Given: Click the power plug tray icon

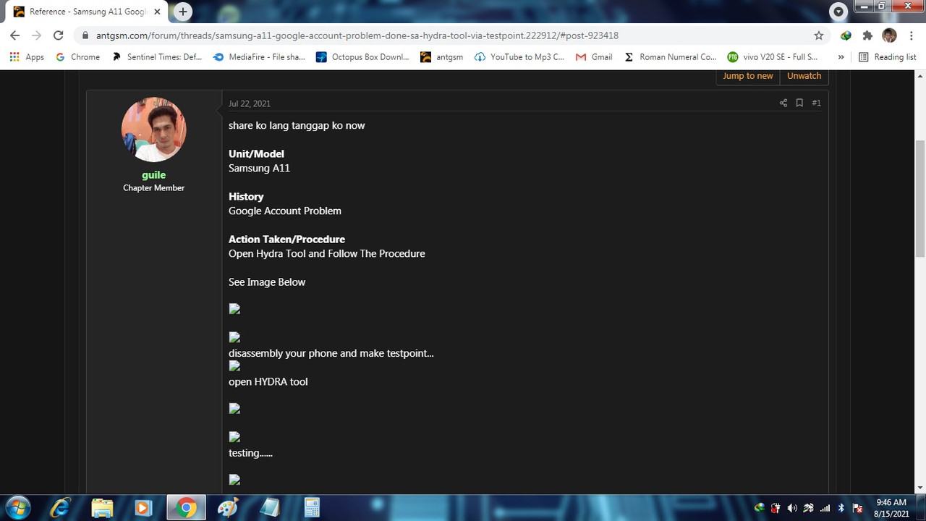Looking at the screenshot, I should tap(776, 508).
